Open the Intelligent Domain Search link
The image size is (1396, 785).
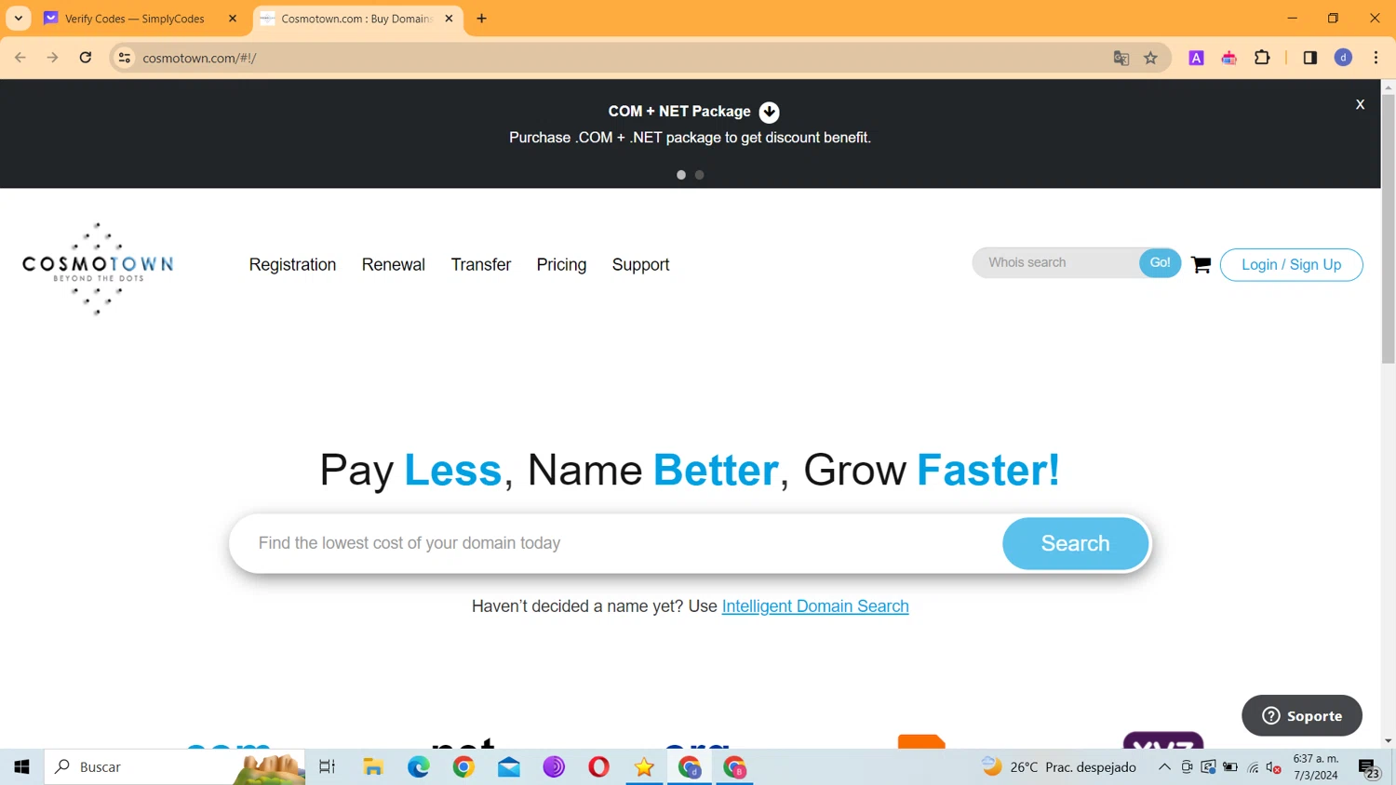815,606
